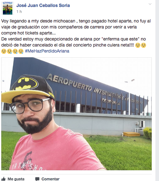
Task: Click the poster's profile picture thumbnail
Action: tap(8, 8)
